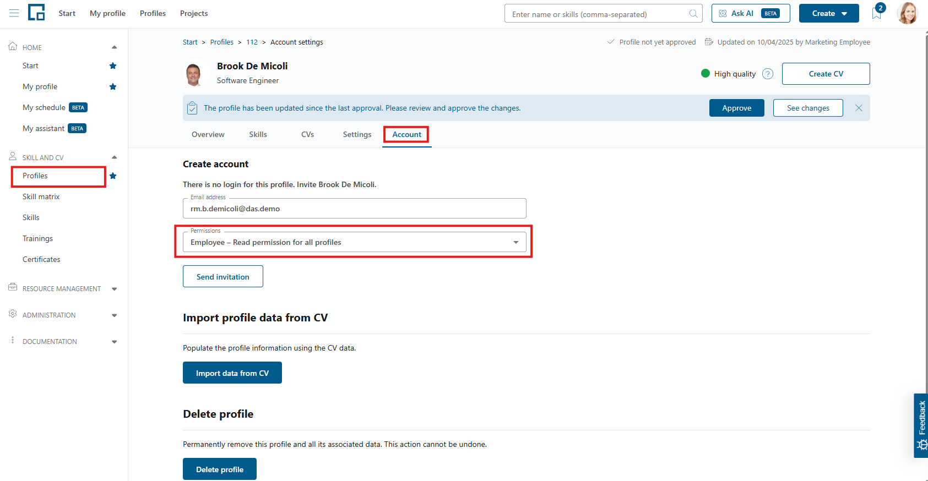Click the Profiles breadcrumb link
Image resolution: width=928 pixels, height=481 pixels.
pyautogui.click(x=222, y=42)
